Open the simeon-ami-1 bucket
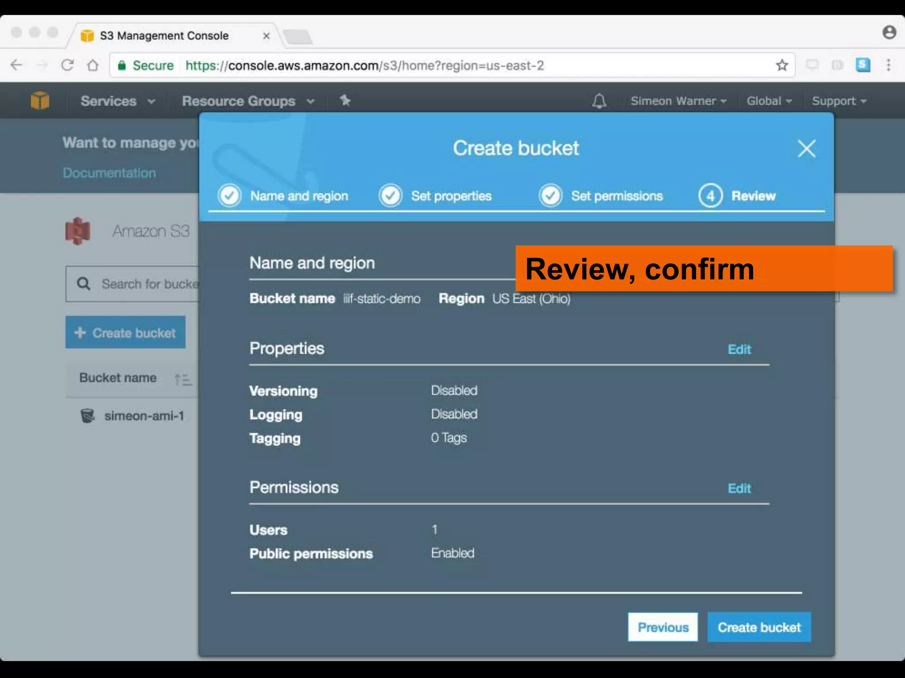 point(144,416)
